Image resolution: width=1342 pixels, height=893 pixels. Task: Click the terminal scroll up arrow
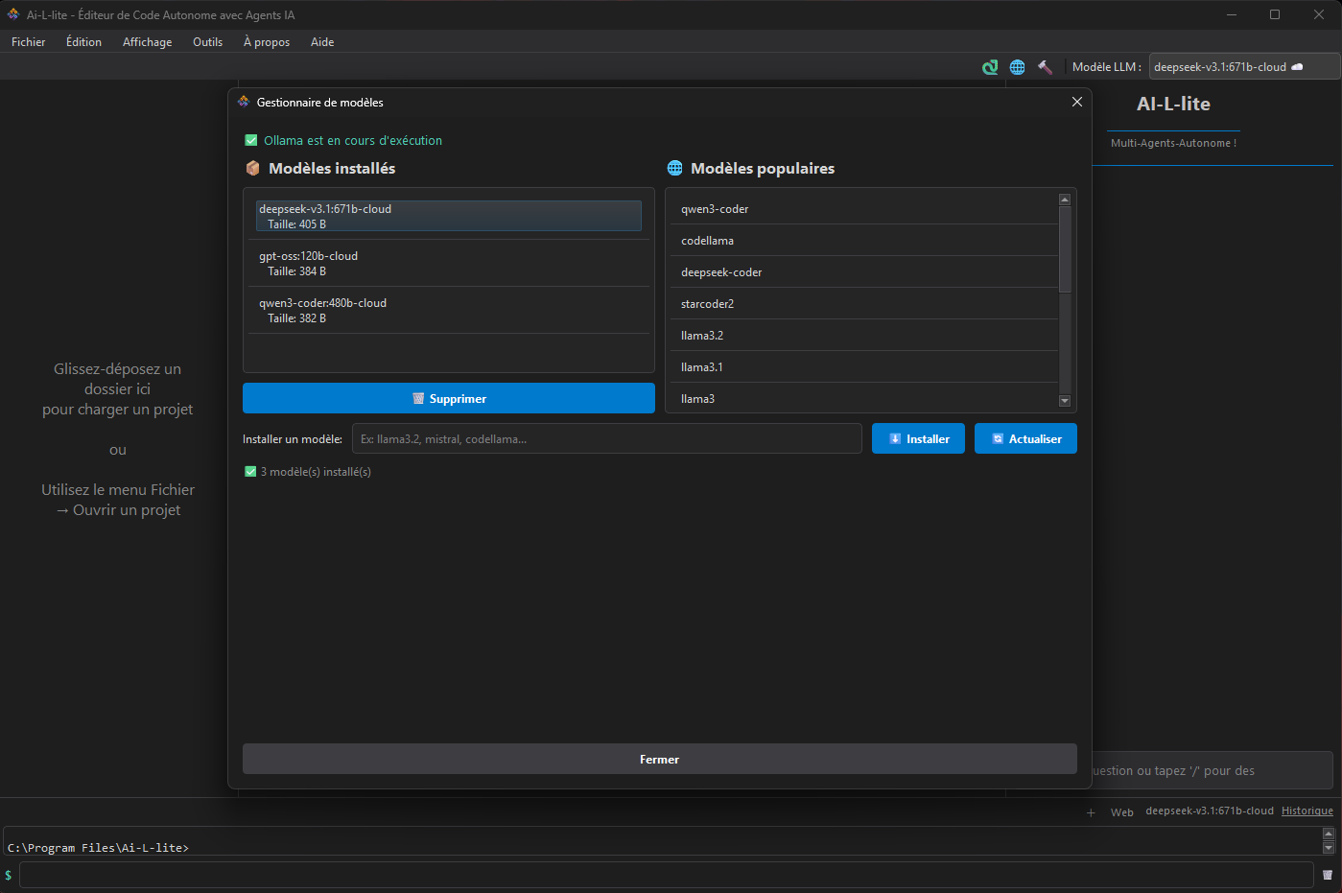1329,834
